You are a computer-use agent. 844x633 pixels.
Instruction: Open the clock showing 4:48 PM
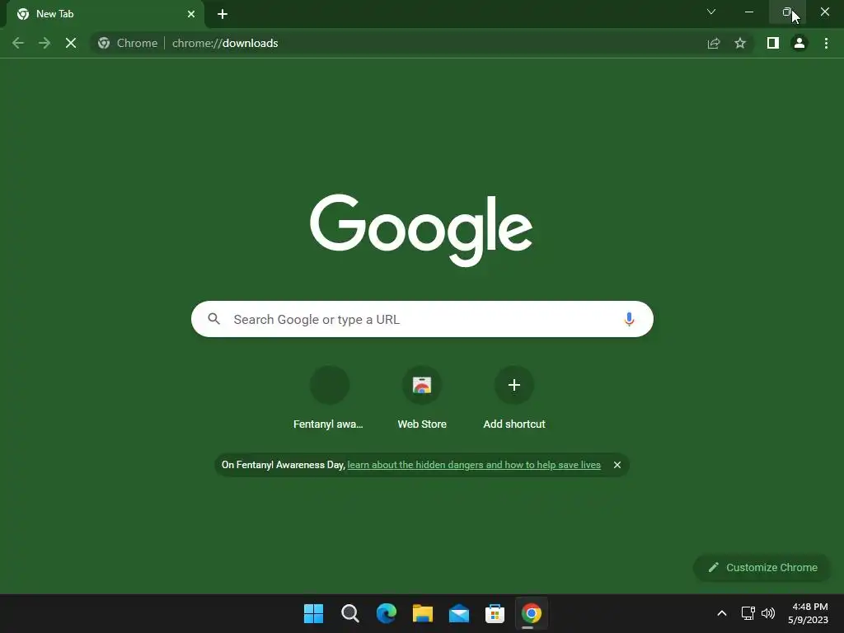point(808,613)
